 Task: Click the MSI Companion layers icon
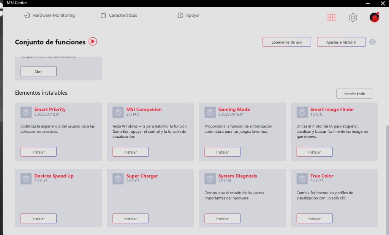point(118,112)
